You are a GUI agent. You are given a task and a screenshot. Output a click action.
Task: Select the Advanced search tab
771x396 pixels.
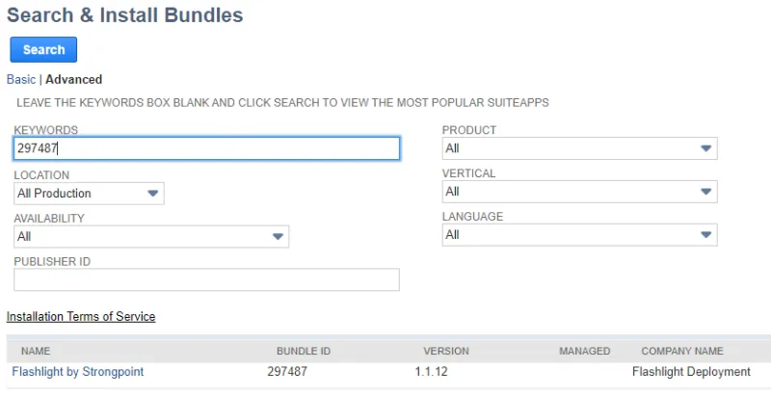[74, 80]
